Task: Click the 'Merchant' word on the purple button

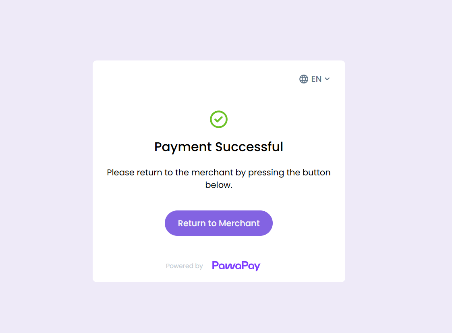Action: tap(239, 223)
